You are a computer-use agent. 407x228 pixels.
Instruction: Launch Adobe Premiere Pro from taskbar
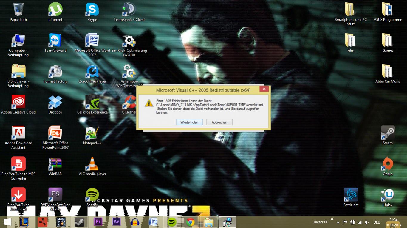[98, 222]
